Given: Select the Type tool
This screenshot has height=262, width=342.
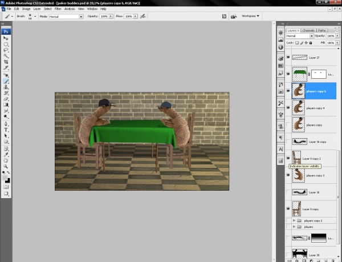Looking at the screenshot, I should (6, 130).
